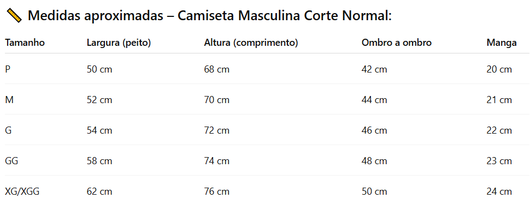Click the GG size label
530x216 pixels.
click(11, 161)
